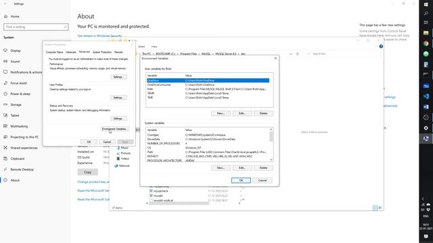Switch to Hardware tab in System Properties
The width and height of the screenshot is (433, 243).
point(70,52)
